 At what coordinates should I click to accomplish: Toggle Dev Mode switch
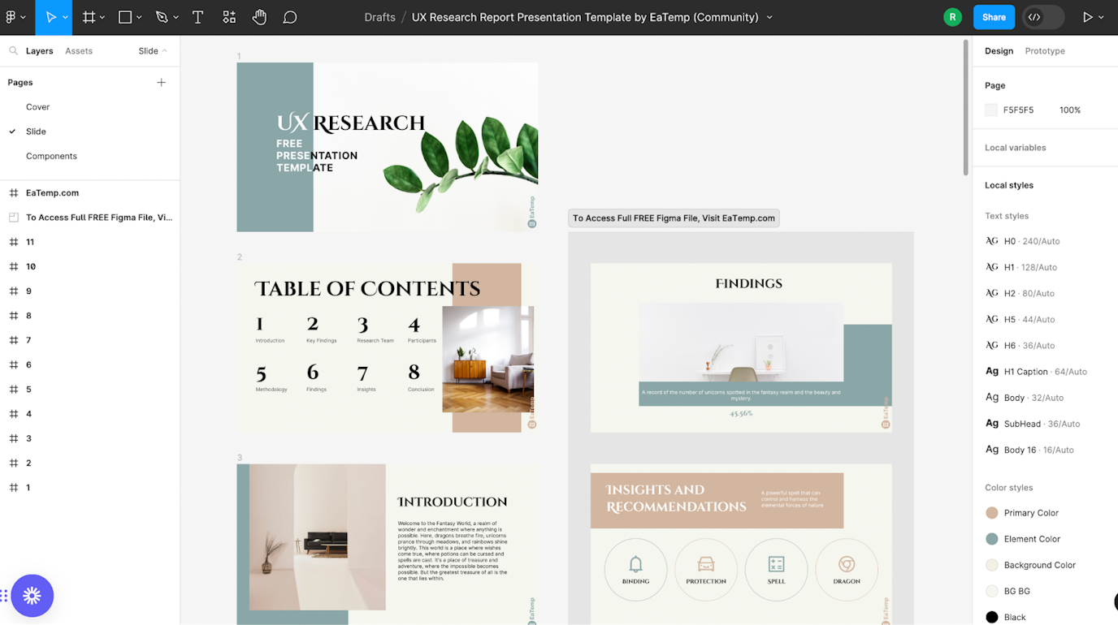click(1042, 16)
